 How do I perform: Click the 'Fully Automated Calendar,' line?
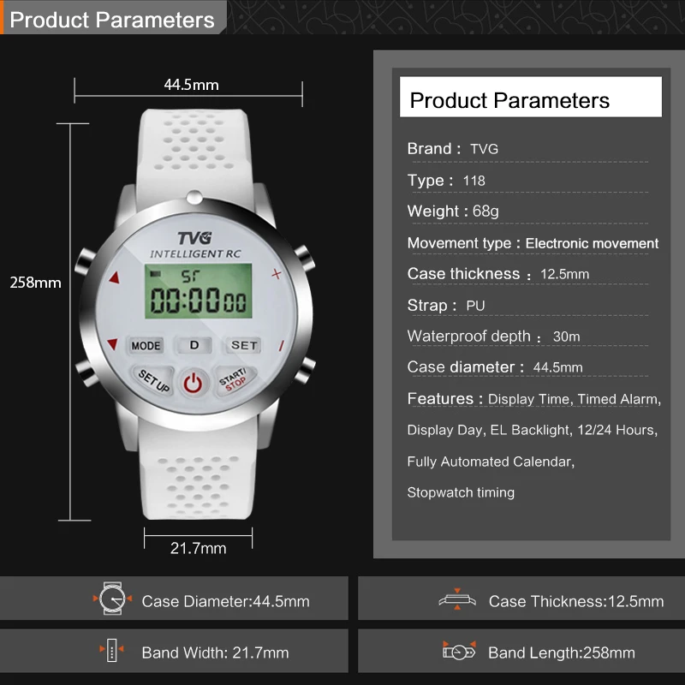(x=491, y=462)
